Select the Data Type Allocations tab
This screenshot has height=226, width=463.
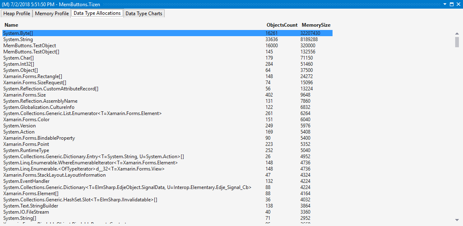(x=97, y=13)
